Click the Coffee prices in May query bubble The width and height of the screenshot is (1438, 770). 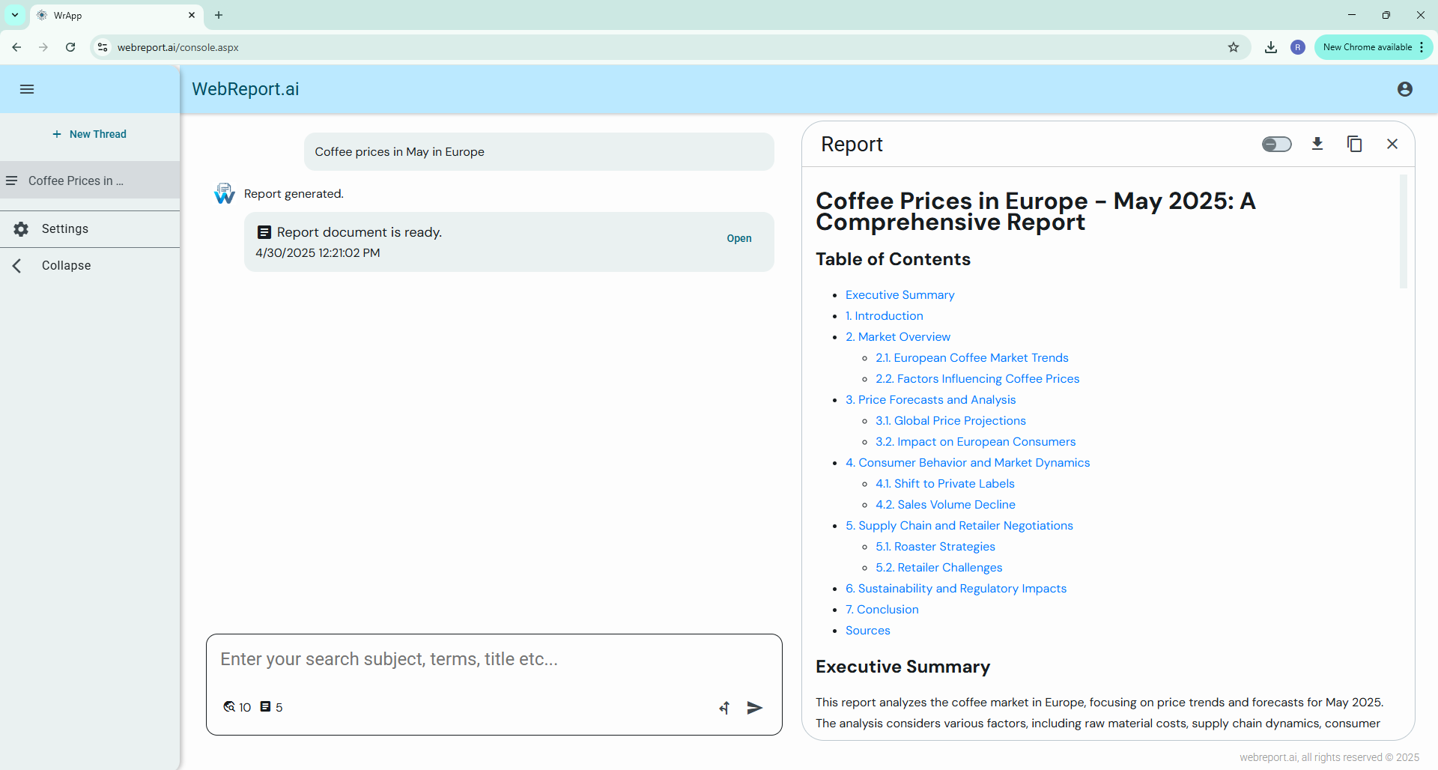(x=539, y=152)
